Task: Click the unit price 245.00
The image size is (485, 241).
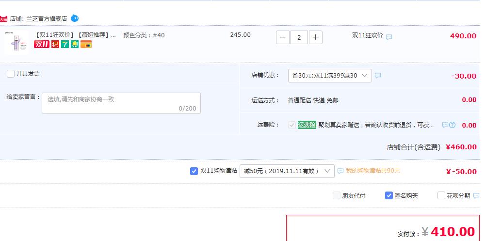Action: (241, 35)
